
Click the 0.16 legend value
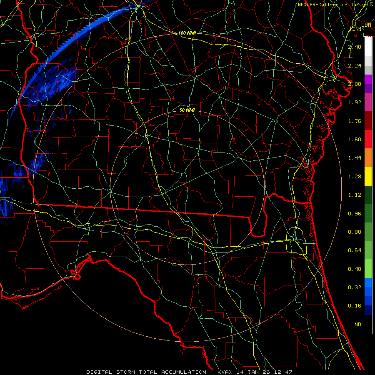click(x=355, y=306)
